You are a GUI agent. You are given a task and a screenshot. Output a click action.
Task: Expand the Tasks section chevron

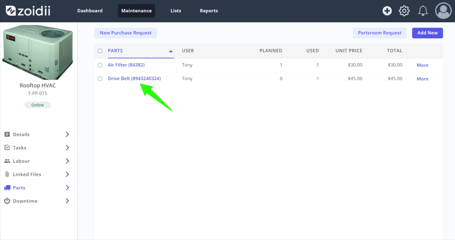click(x=68, y=148)
